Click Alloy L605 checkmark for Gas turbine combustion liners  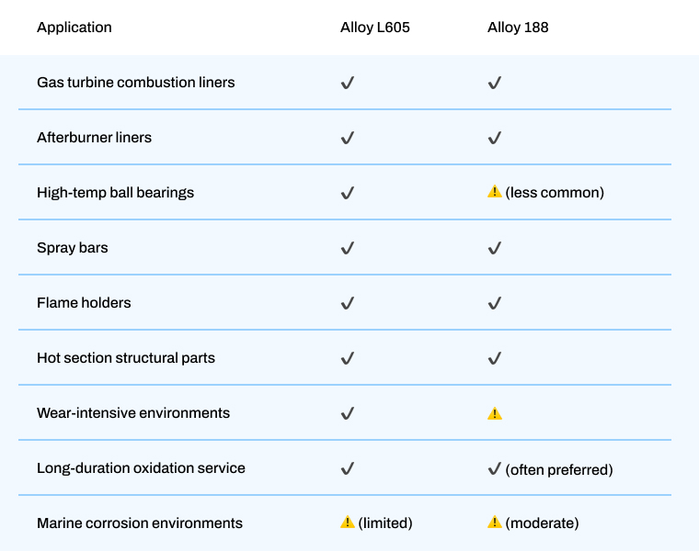(x=347, y=83)
